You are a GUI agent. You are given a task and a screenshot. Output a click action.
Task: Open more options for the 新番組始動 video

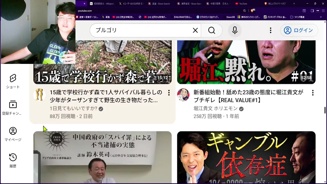(x=313, y=93)
